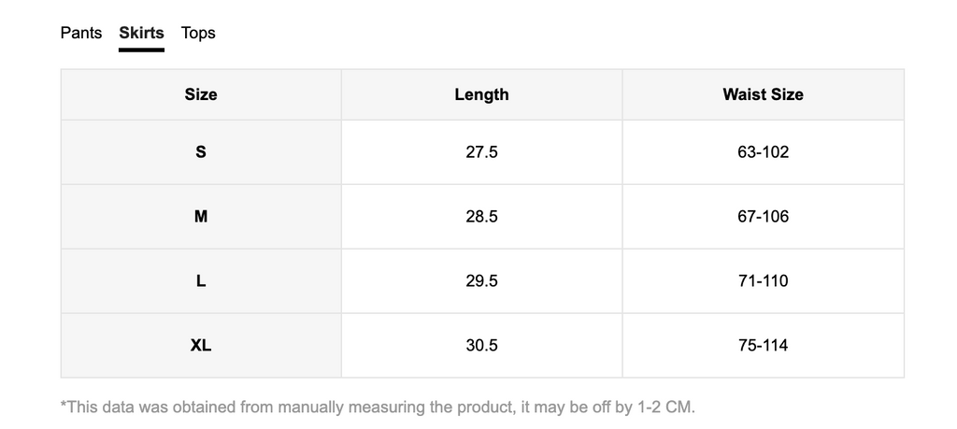This screenshot has width=957, height=429.
Task: Click the 30.5 length cell
Action: coord(481,346)
